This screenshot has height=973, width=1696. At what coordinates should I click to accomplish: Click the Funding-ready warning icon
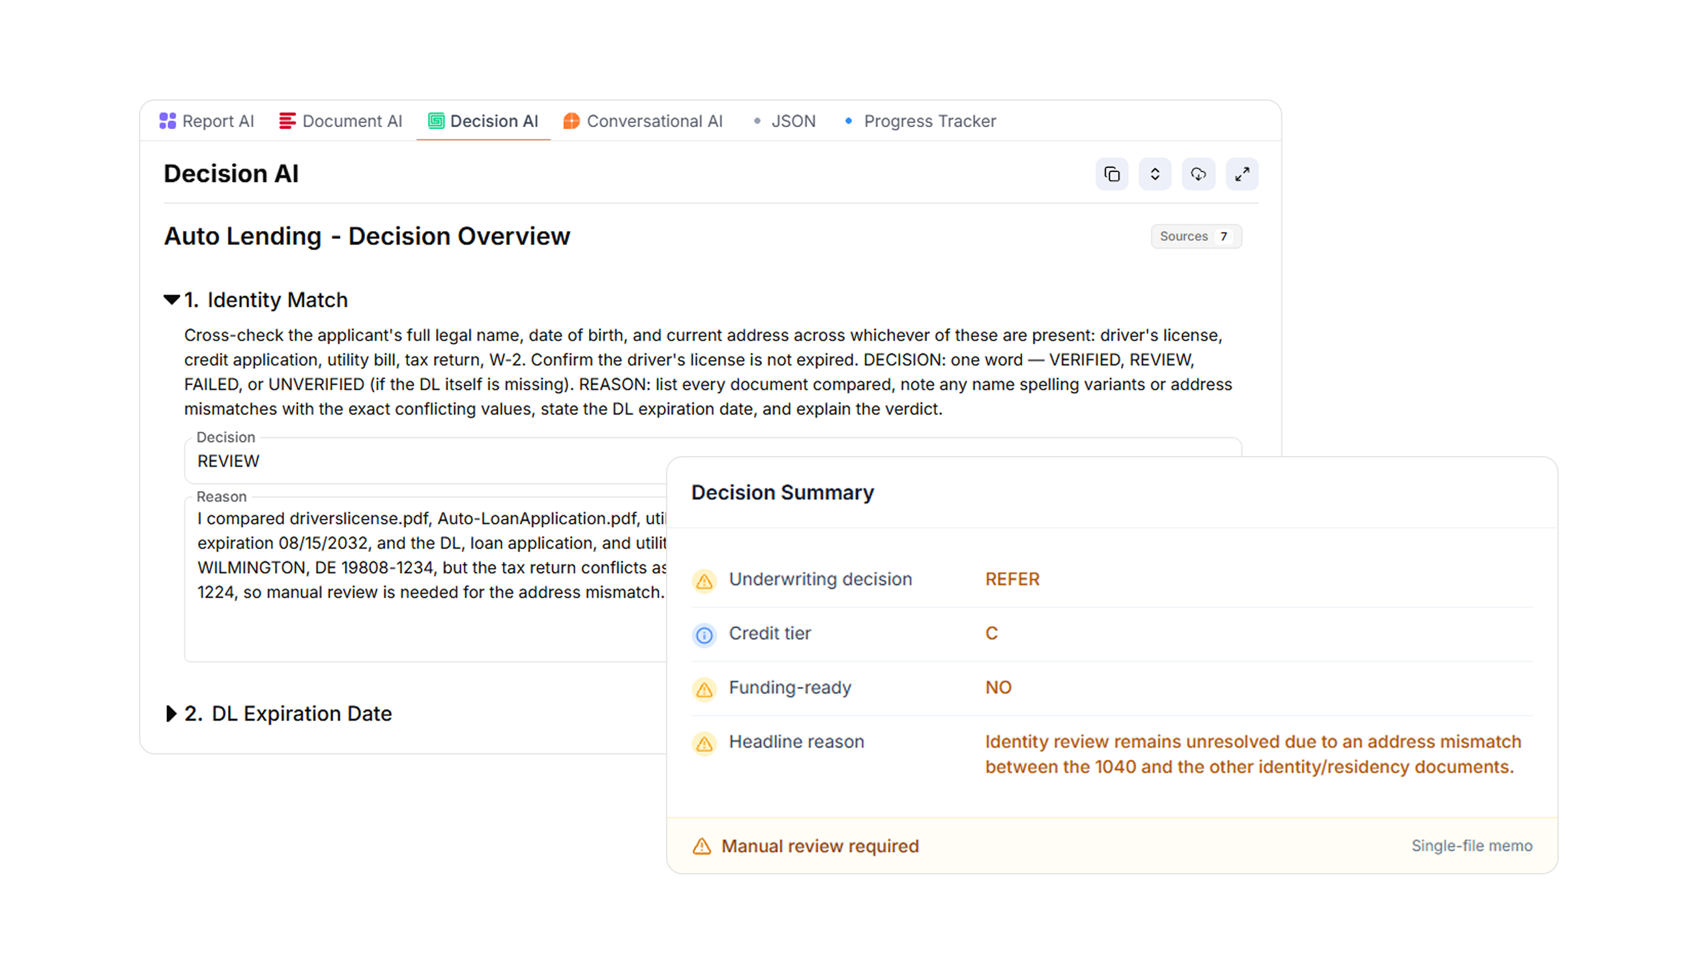pos(704,689)
